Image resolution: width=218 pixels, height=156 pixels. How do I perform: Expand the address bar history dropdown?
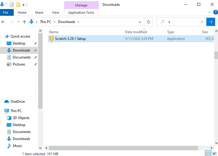tap(140, 22)
